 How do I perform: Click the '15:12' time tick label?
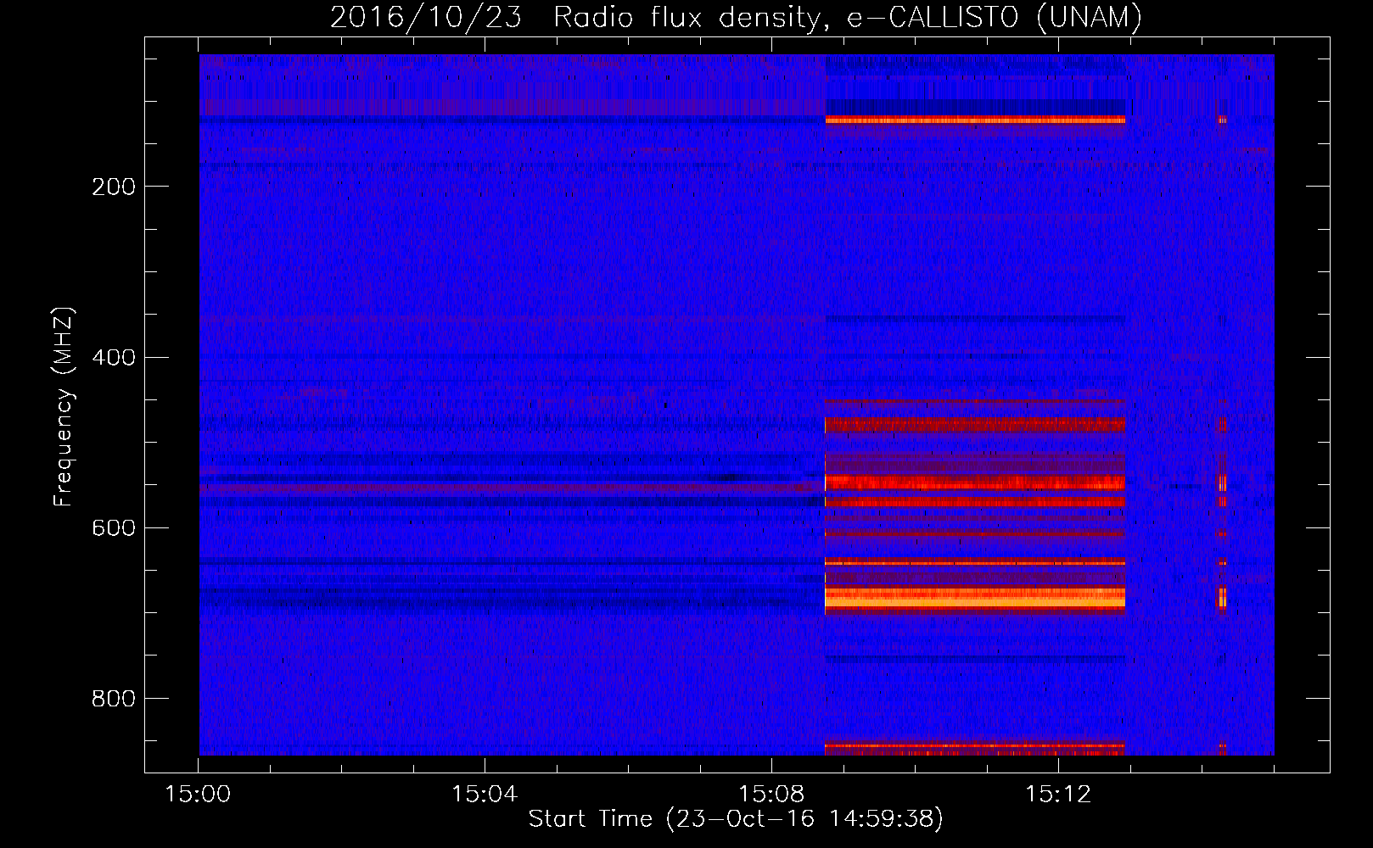point(1058,794)
